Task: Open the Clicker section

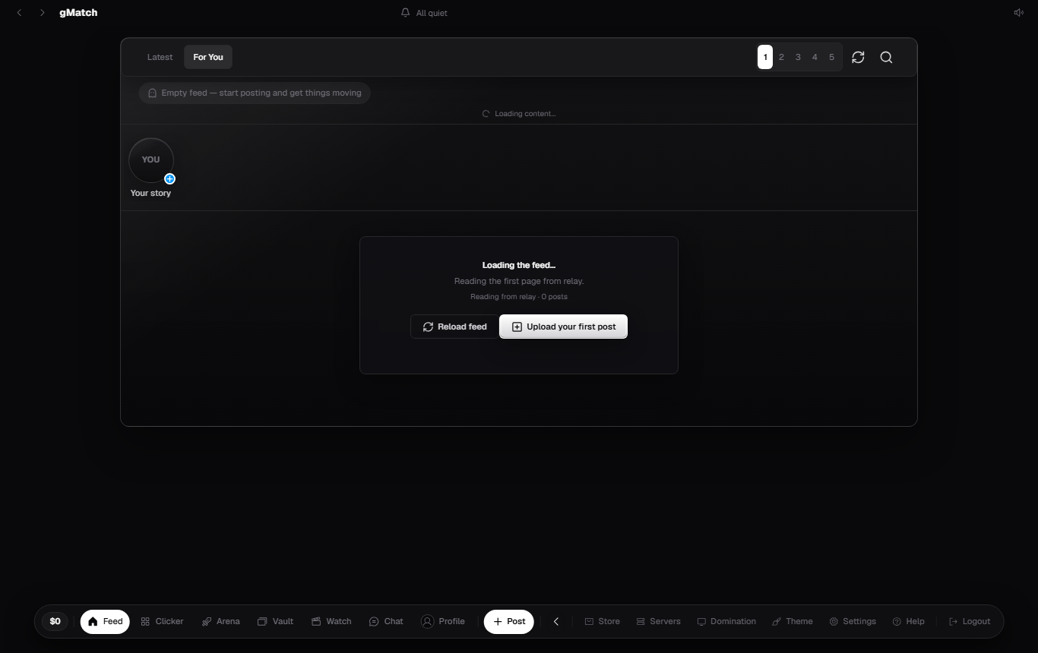Action: [x=162, y=621]
